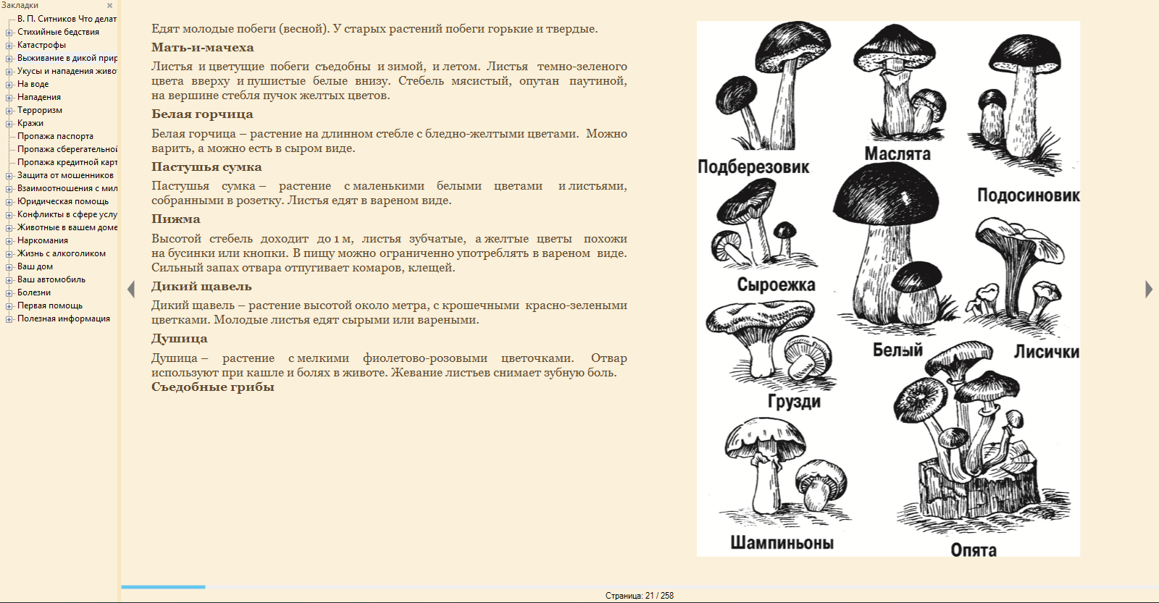Jump to the 'Ваш автомобиль' bookmark
Viewport: 1159px width, 603px height.
coord(51,279)
